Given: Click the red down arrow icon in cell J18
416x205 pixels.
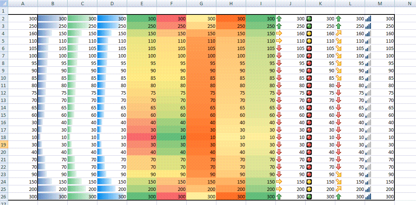Looking at the screenshot, I should coord(279,137).
